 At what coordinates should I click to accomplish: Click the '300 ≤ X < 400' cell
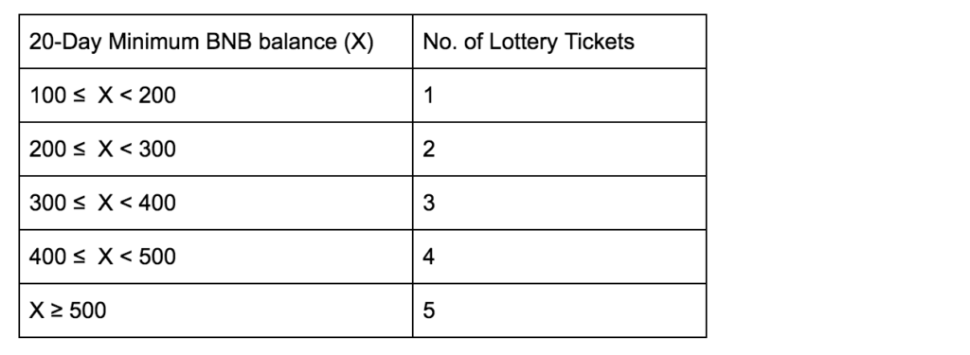point(216,203)
